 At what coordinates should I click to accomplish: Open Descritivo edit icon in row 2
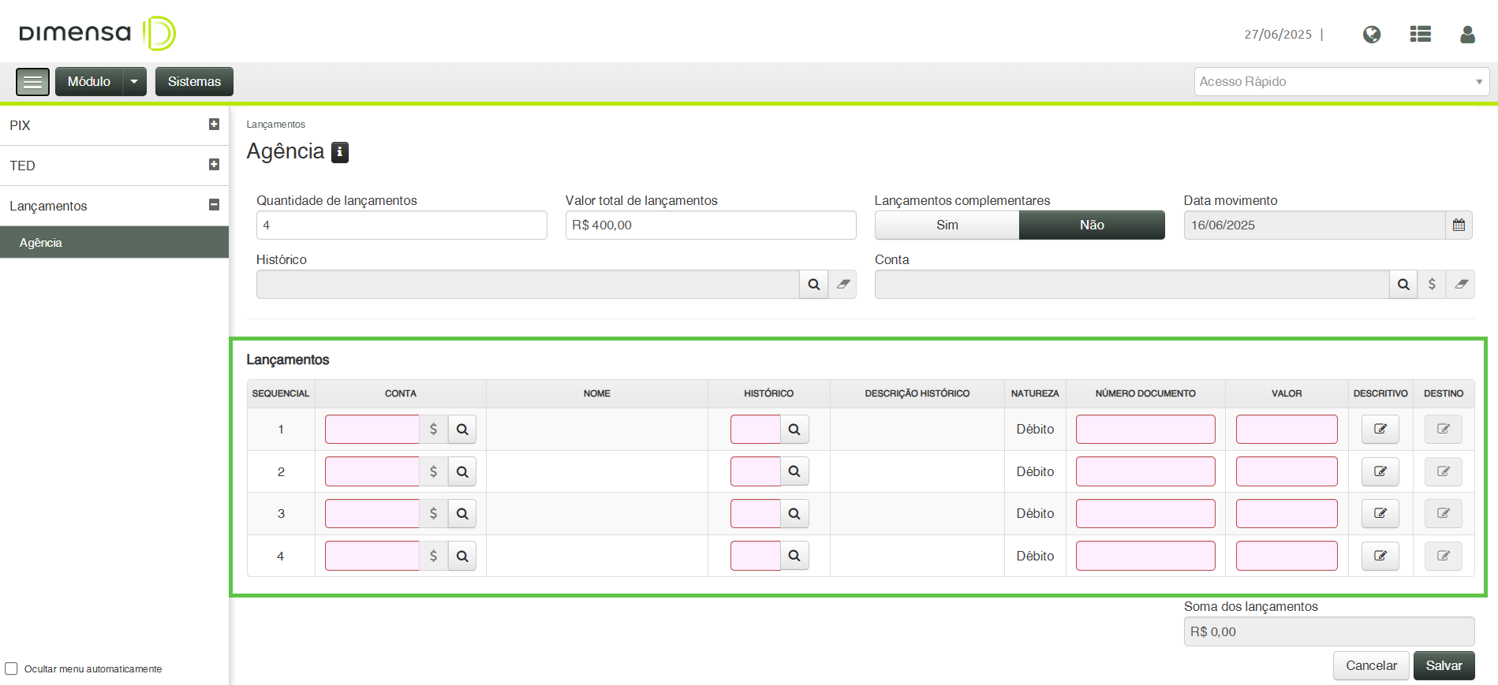[1380, 471]
